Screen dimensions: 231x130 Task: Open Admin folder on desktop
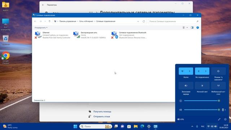[6, 6]
